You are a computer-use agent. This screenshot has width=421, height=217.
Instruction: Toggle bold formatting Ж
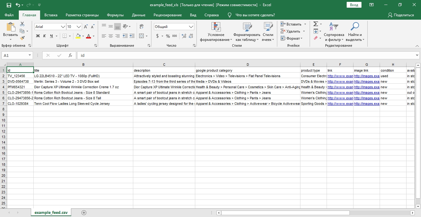(x=38, y=36)
